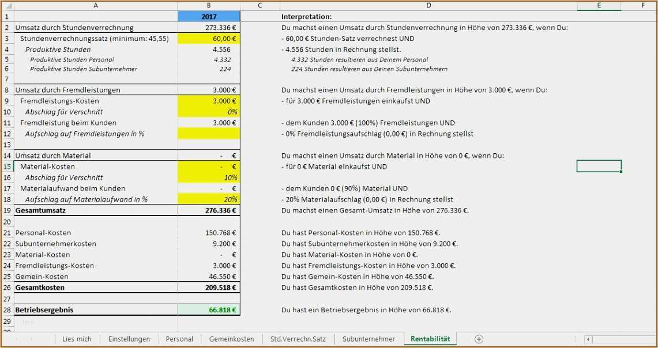Viewport: 658px width, 348px height.
Task: Click the green-outlined active cell in column E
Action: pos(599,167)
